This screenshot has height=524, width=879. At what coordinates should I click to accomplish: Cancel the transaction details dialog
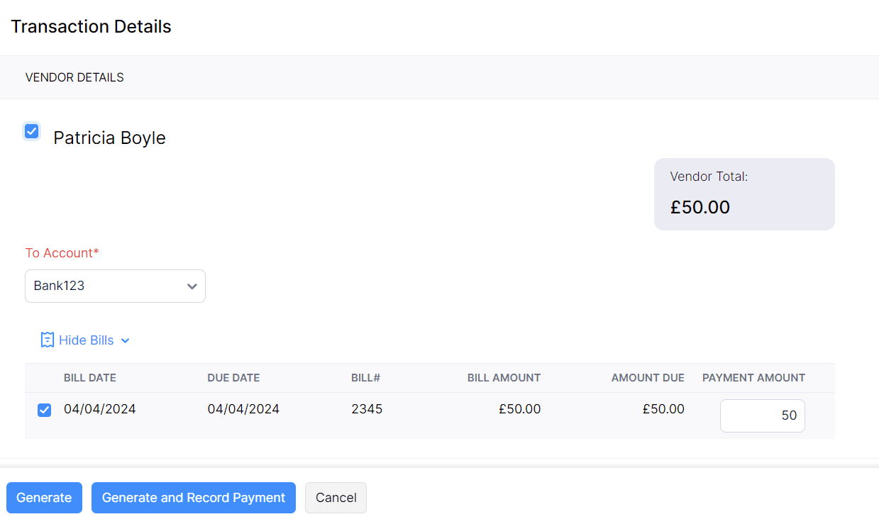coord(336,498)
